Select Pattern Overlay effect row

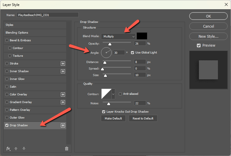pyautogui.click(x=35, y=110)
